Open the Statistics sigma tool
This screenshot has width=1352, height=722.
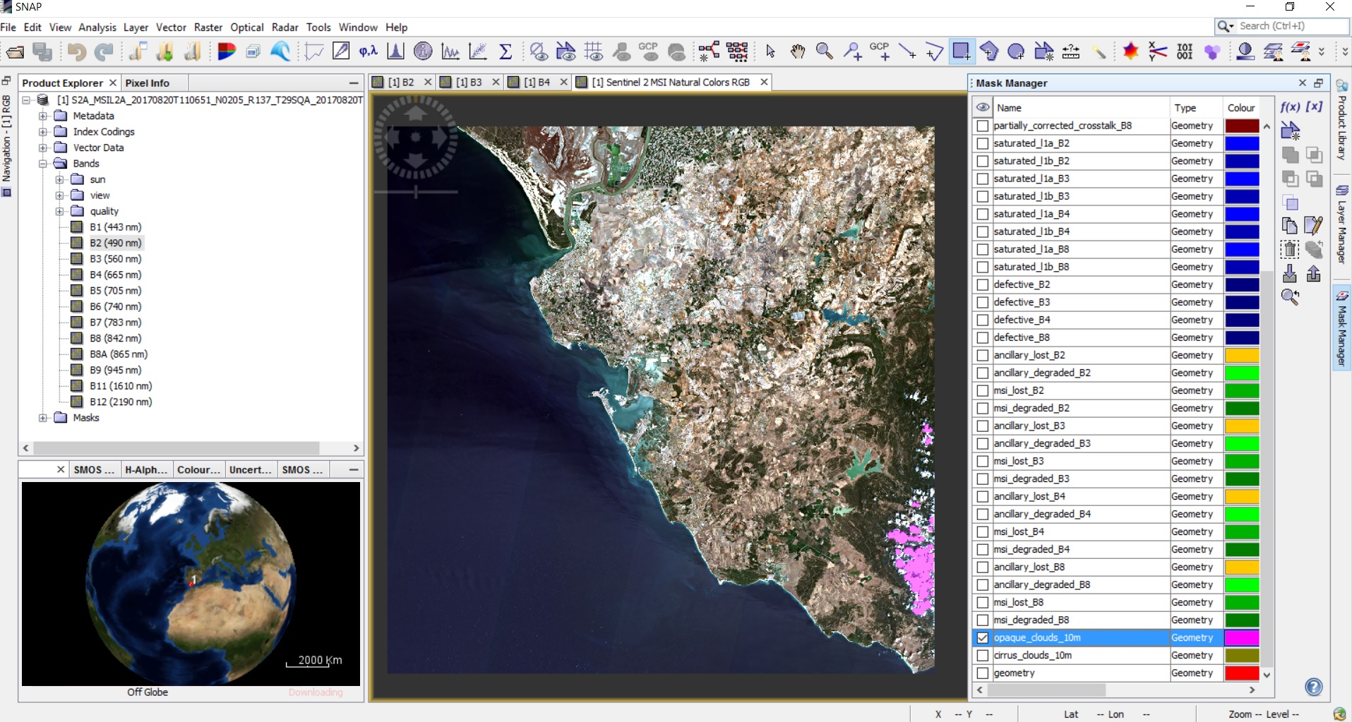click(x=505, y=52)
